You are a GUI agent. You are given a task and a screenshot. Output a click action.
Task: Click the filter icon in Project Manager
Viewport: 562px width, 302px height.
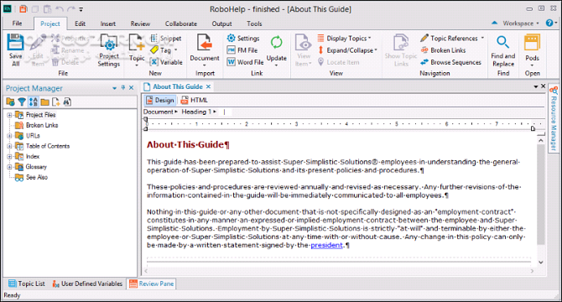click(22, 102)
